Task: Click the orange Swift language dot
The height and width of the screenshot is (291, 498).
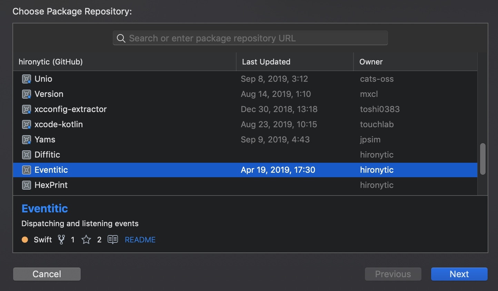Action: click(x=25, y=240)
